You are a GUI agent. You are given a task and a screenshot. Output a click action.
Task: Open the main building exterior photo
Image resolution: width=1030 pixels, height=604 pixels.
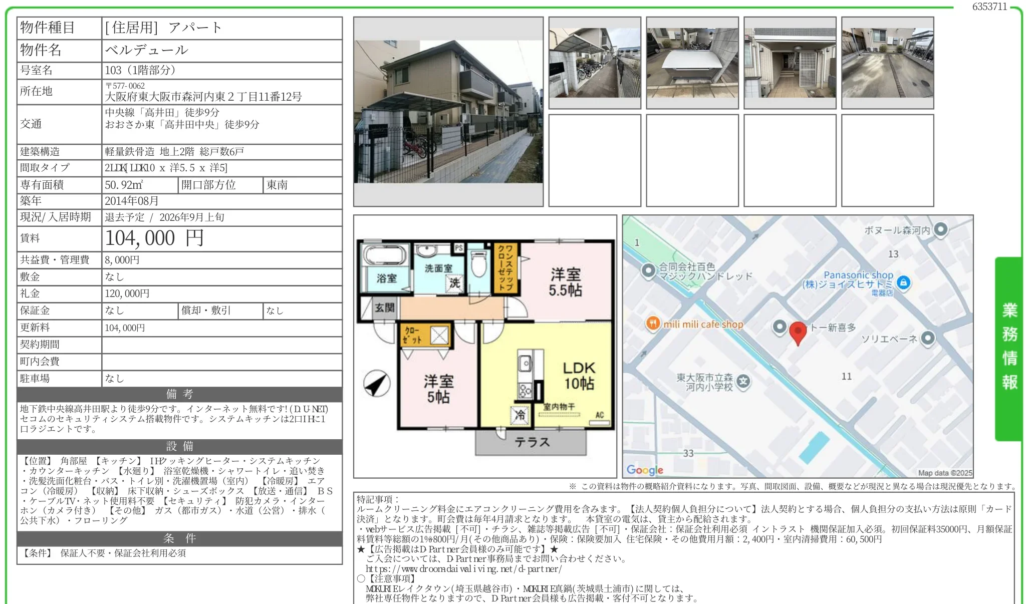pos(448,112)
